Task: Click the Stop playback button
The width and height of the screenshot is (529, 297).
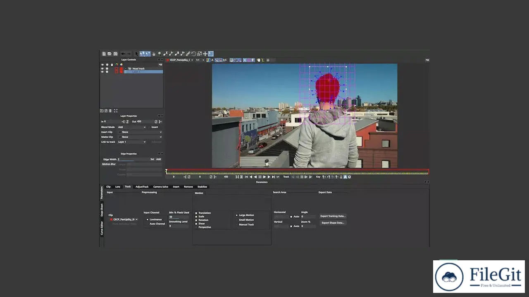Action: pyautogui.click(x=260, y=177)
